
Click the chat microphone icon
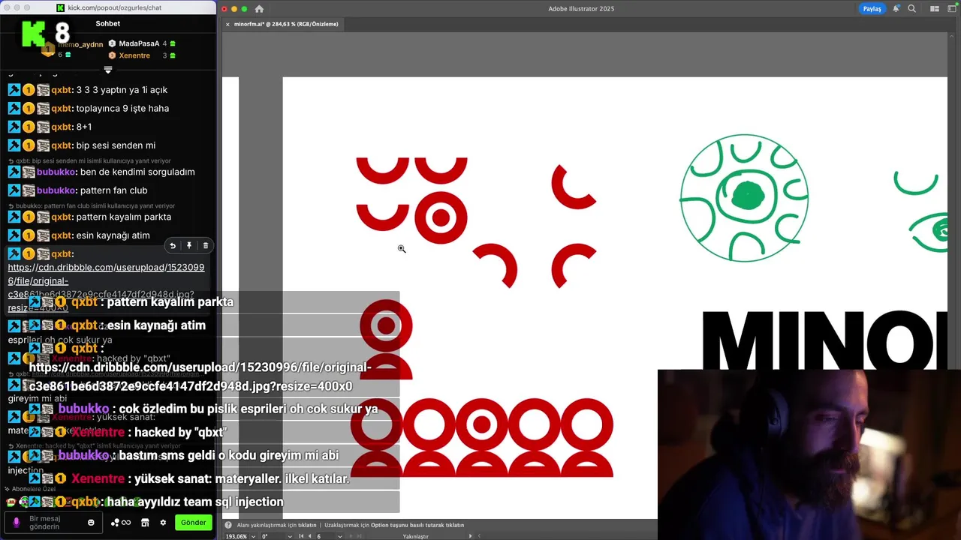coord(17,523)
